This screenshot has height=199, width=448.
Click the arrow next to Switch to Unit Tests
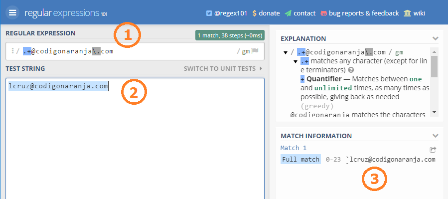[261, 69]
